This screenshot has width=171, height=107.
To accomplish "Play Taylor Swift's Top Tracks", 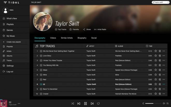I will [61, 29].
